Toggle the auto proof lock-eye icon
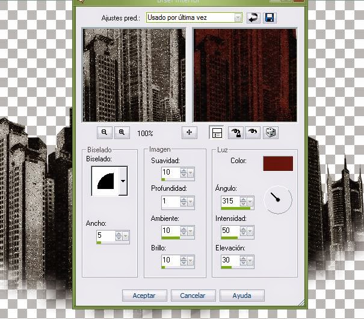Viewport: 364px width, 319px height. (236, 132)
